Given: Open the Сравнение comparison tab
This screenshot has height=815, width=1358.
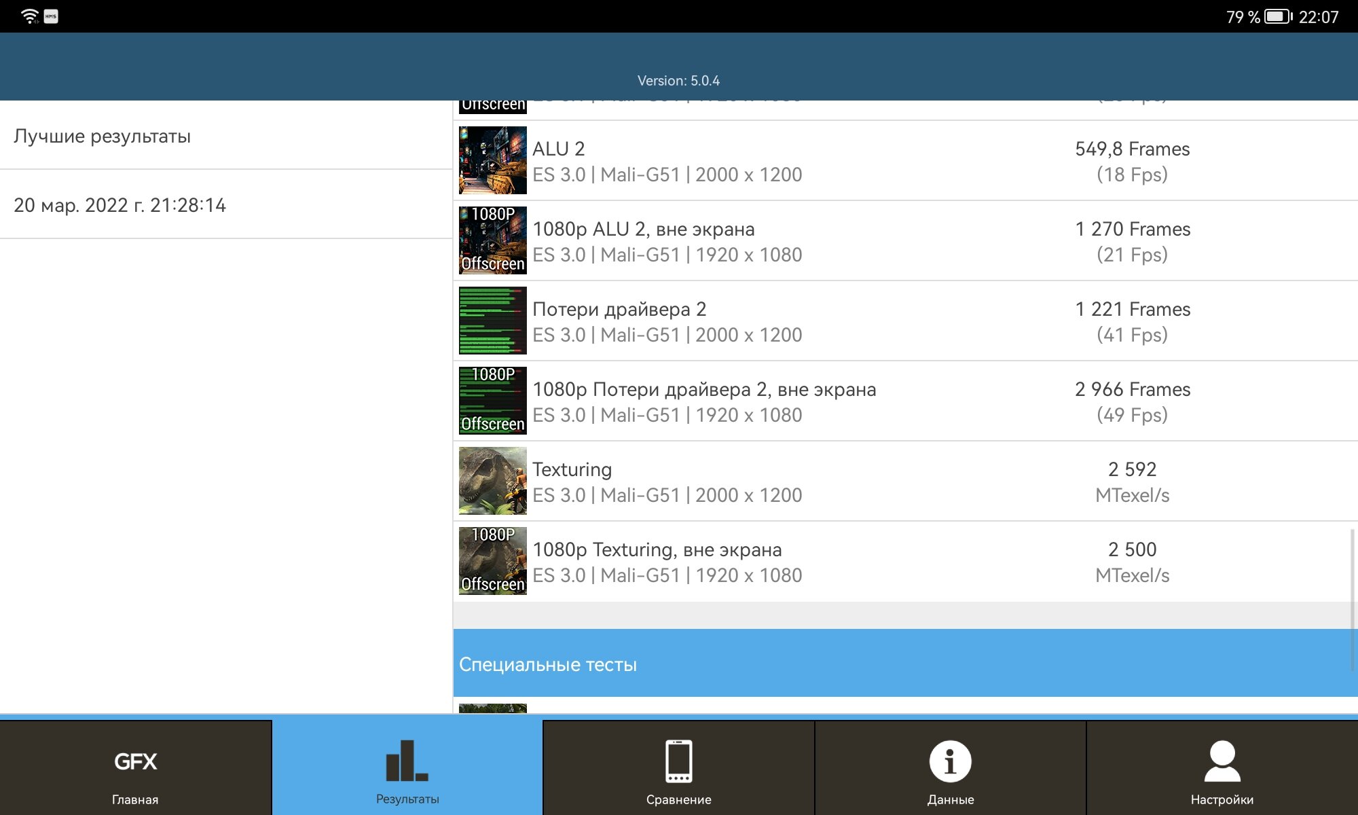Looking at the screenshot, I should [679, 767].
